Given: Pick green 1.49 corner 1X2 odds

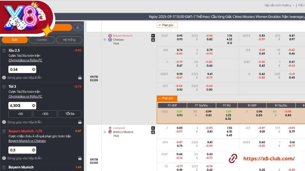Looking at the screenshot, I should [228, 111].
